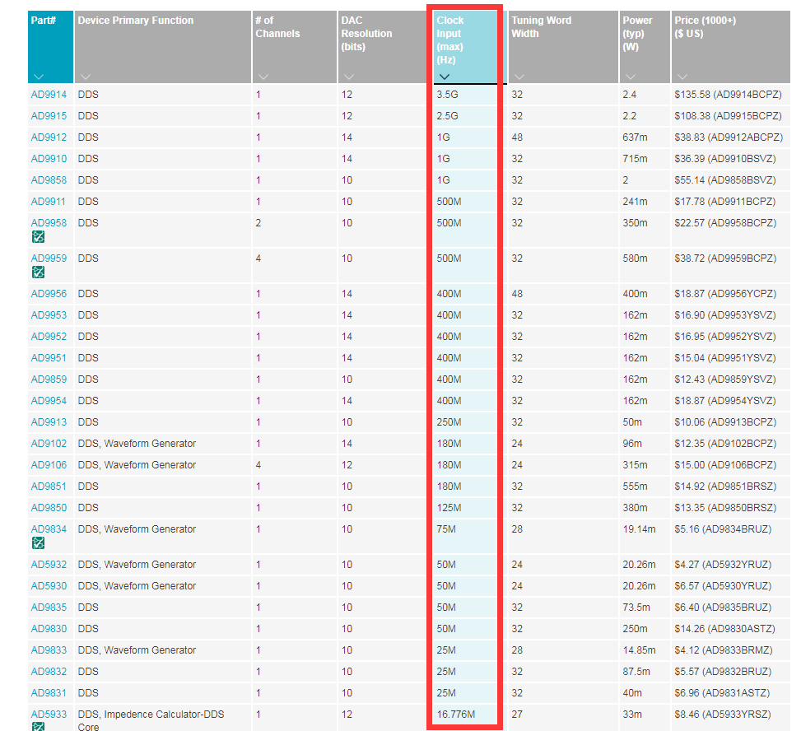View the AD9911 part page
Viewport: 801px width, 731px height.
click(49, 202)
